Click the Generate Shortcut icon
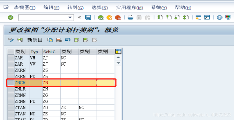The image size is (234, 120). click(207, 17)
